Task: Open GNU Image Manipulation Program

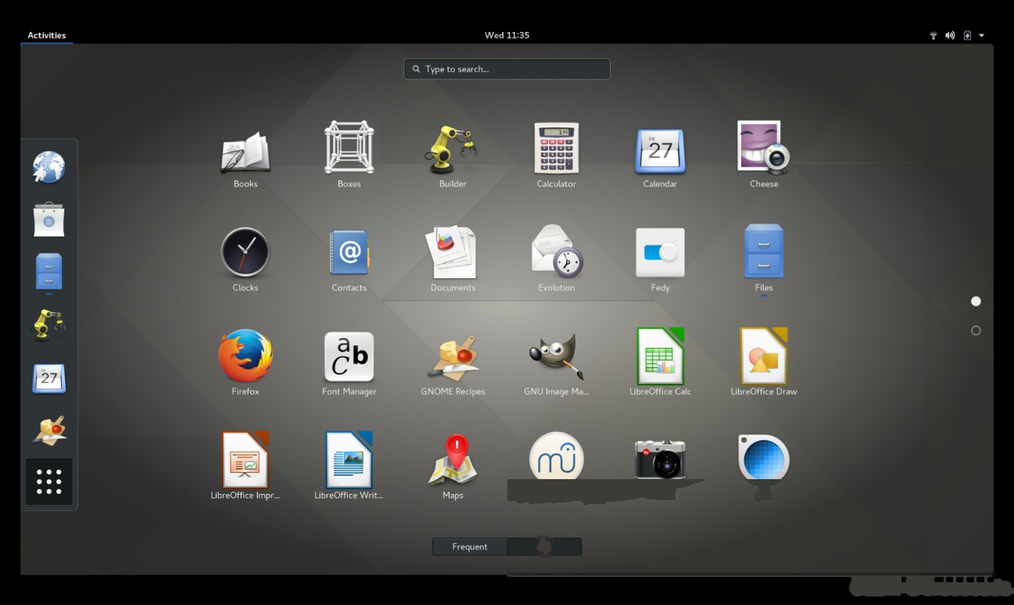Action: pos(557,356)
